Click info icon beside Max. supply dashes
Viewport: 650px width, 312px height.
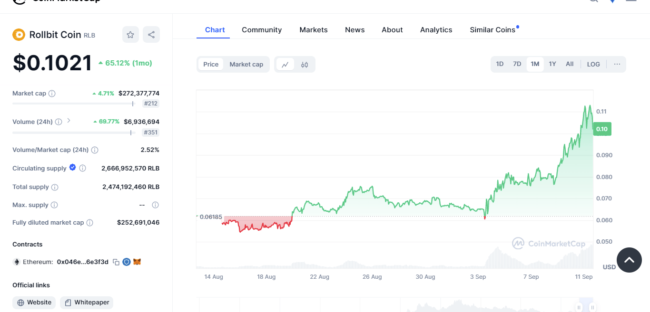[x=155, y=205]
